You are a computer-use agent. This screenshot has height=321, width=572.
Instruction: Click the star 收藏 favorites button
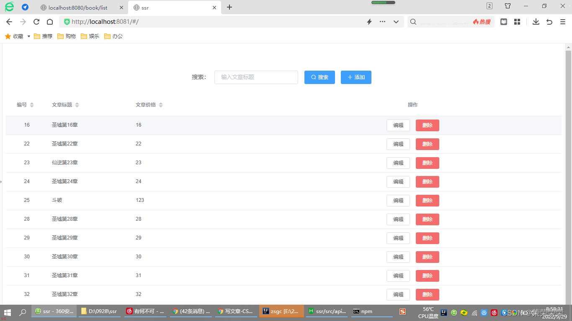[x=14, y=36]
